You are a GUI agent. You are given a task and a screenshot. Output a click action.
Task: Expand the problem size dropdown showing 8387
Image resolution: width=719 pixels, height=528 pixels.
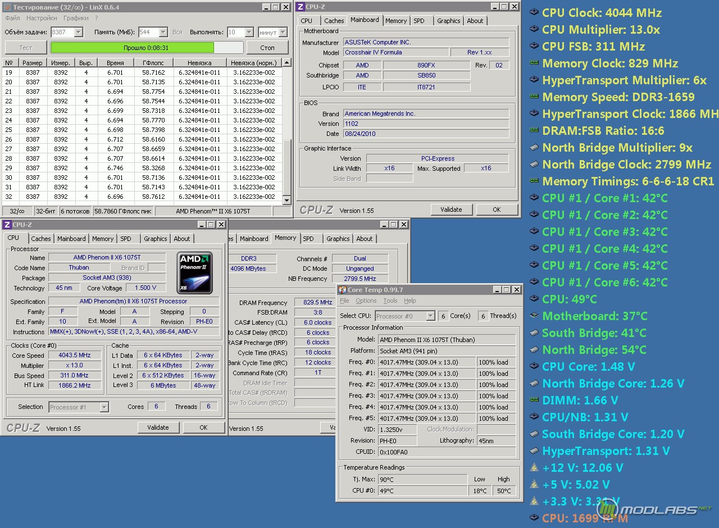(x=78, y=33)
